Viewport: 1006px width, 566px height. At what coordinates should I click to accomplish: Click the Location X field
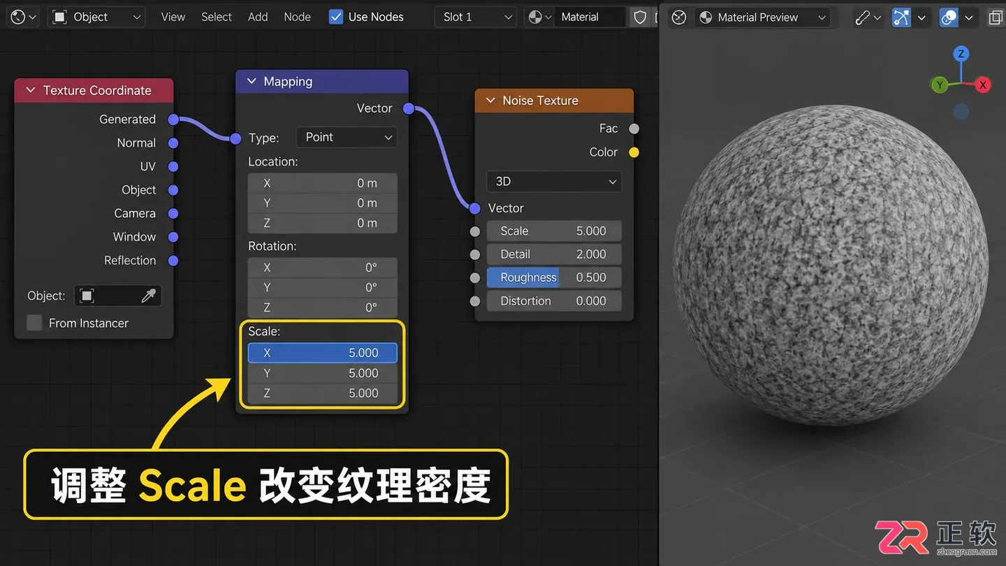322,183
